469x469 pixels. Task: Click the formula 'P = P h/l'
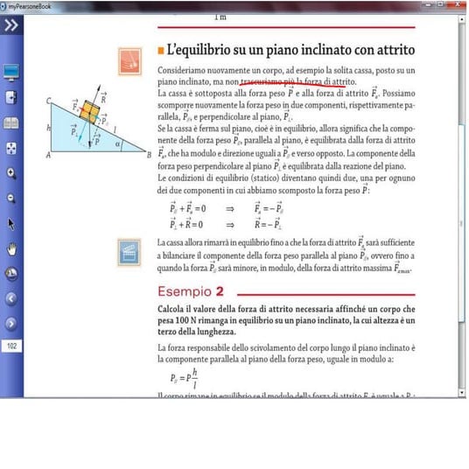click(x=184, y=378)
